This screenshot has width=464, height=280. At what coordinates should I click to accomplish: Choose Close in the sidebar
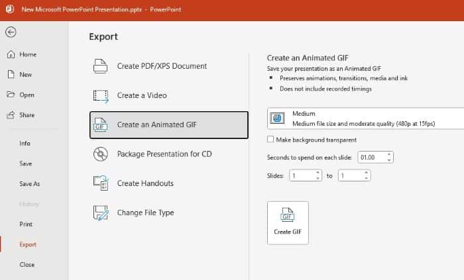(x=27, y=265)
